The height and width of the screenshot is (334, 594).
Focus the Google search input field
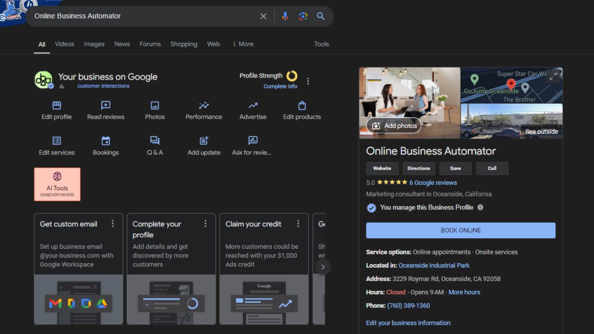144,16
